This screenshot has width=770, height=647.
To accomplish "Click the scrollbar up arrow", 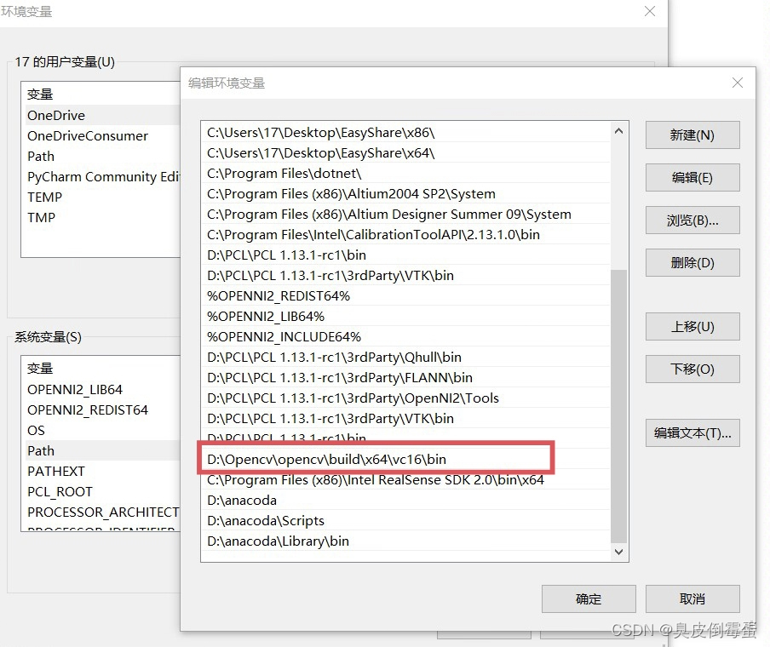I will 620,129.
